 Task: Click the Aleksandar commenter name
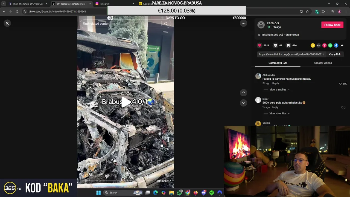(x=269, y=75)
